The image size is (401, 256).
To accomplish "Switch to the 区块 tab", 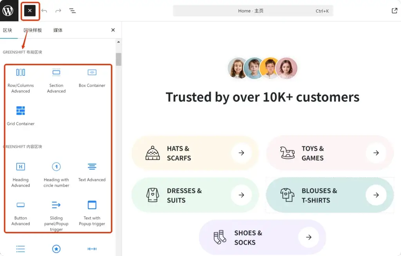I will 8,30.
